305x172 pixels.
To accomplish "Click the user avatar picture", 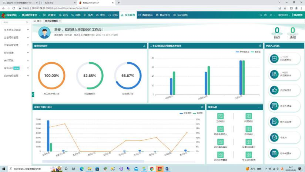I will 44,33.
